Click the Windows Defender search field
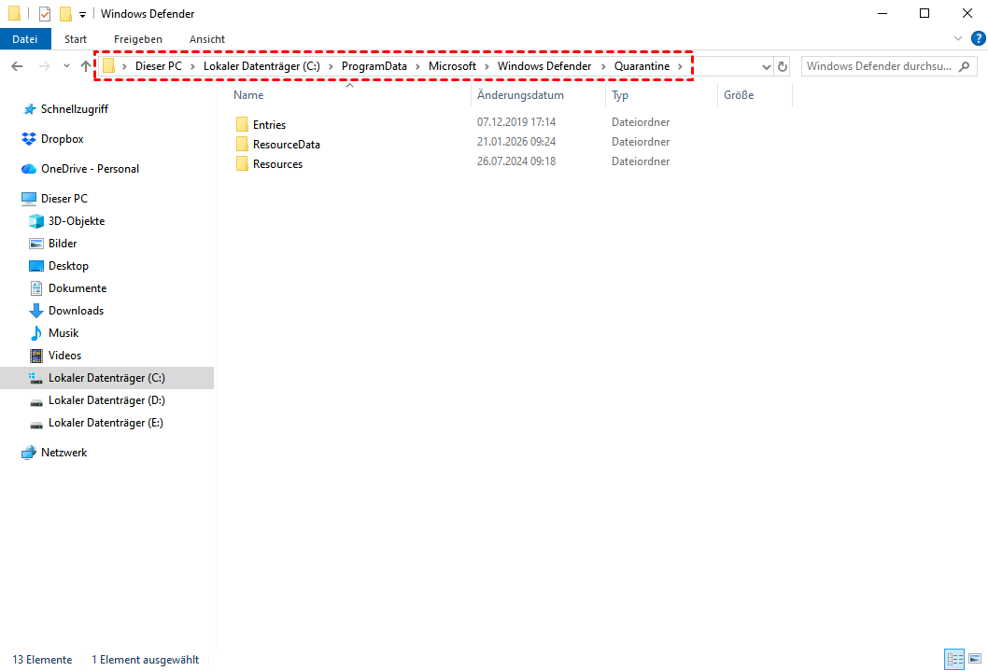988x671 pixels. [878, 66]
